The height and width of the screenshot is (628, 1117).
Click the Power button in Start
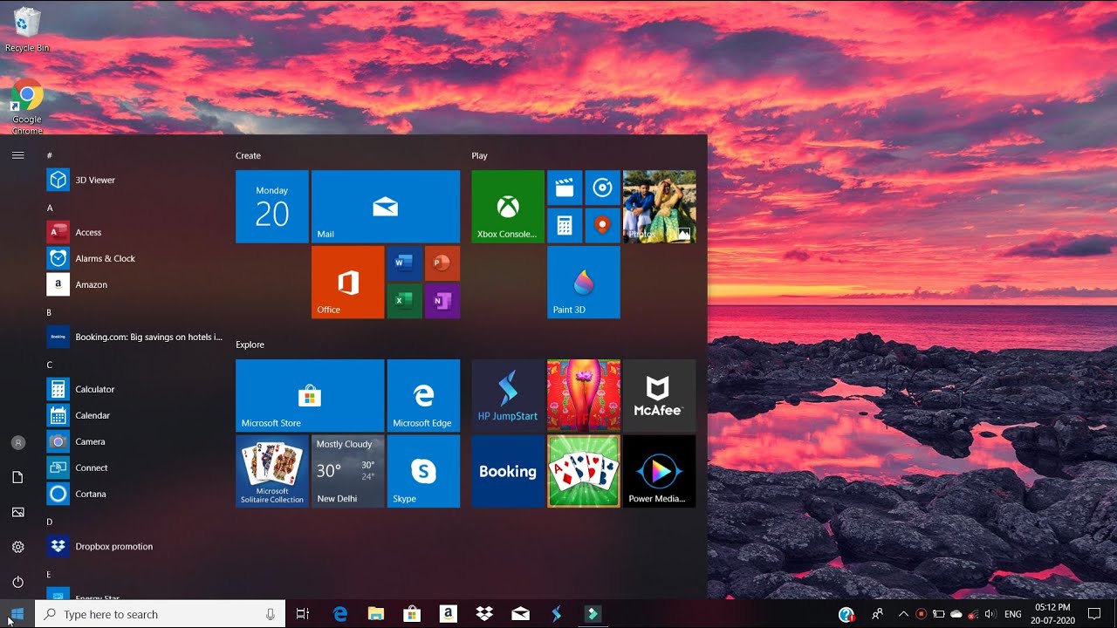17,582
